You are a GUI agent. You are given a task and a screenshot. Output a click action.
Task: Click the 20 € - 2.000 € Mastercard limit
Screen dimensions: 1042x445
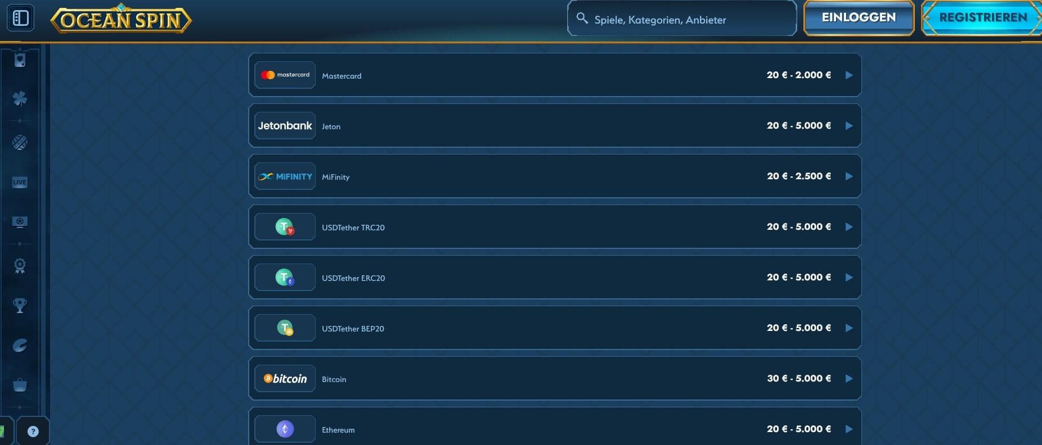[x=798, y=75]
